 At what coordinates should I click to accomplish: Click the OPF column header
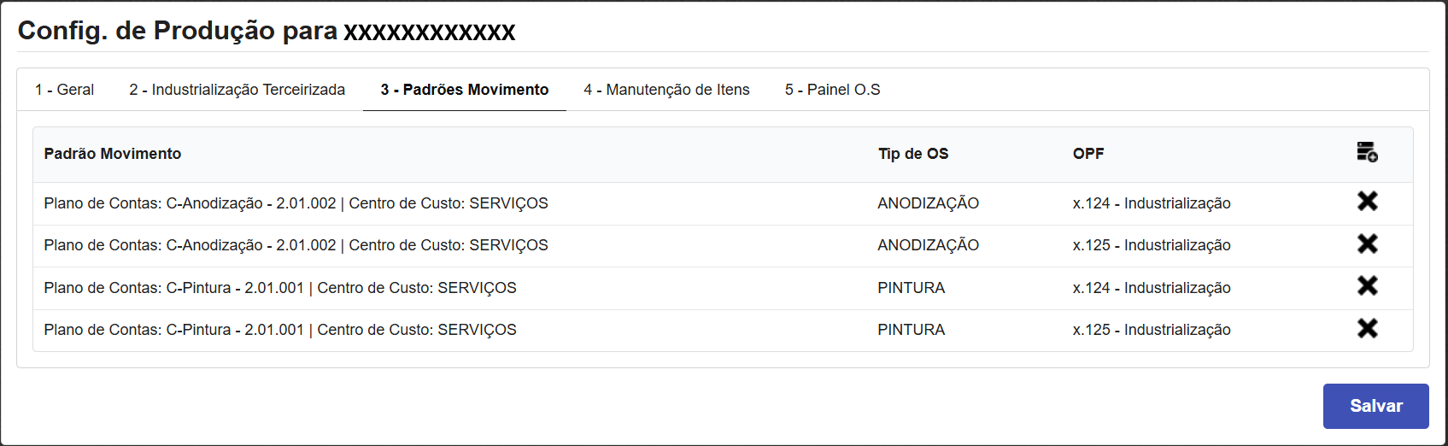tap(1088, 154)
